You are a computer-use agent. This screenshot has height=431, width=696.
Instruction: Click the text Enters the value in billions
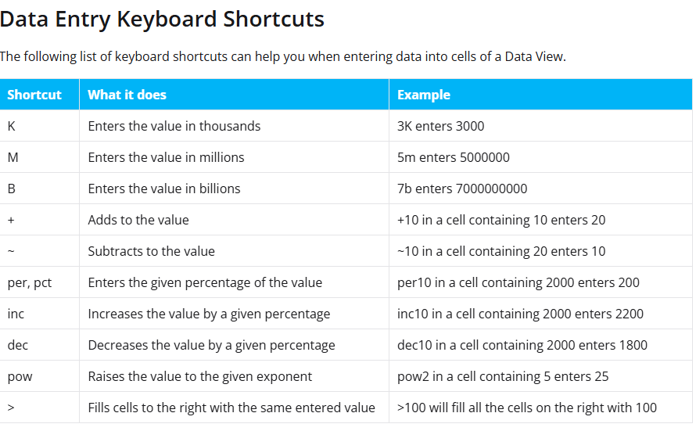click(x=164, y=189)
